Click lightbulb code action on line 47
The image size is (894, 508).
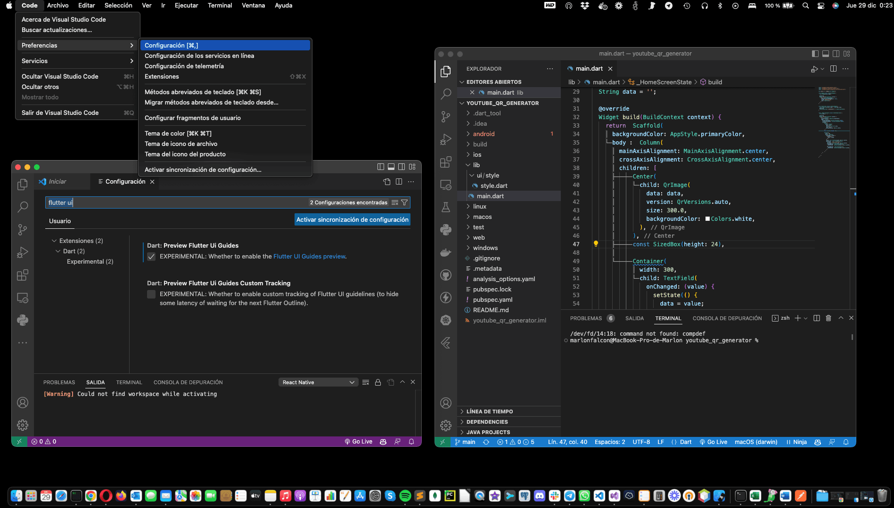coord(596,244)
